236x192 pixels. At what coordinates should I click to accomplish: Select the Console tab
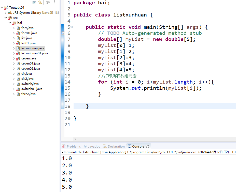click(136, 146)
